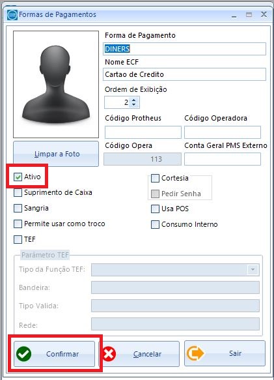274x380 pixels.
Task: Check the Usa POS option
Action: (155, 209)
